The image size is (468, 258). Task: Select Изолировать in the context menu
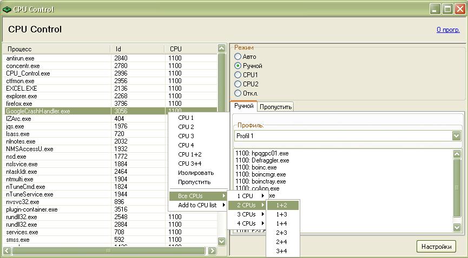195,173
